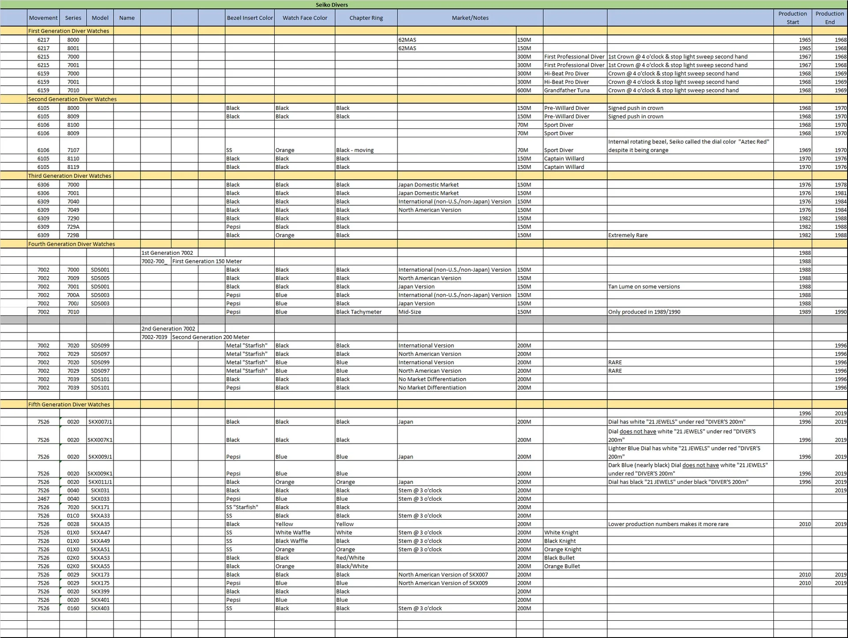Select the 2nd Generation 7002 cell

(168, 329)
